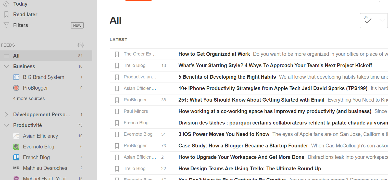Image resolution: width=388 pixels, height=180 pixels.
Task: Click 'The Order Ex…' source name
Action: coord(140,54)
